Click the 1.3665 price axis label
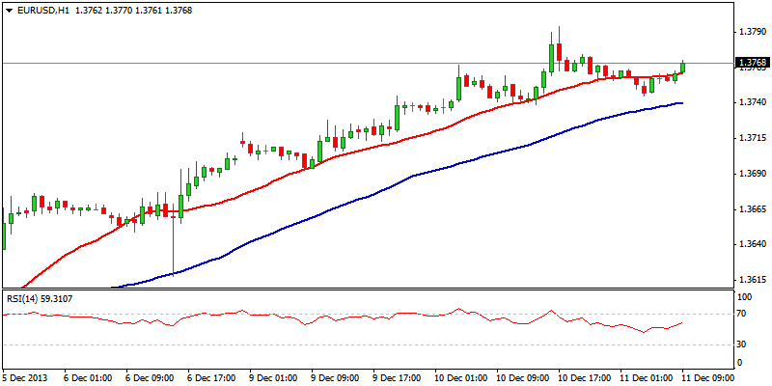Image resolution: width=772 pixels, height=386 pixels. (x=752, y=209)
